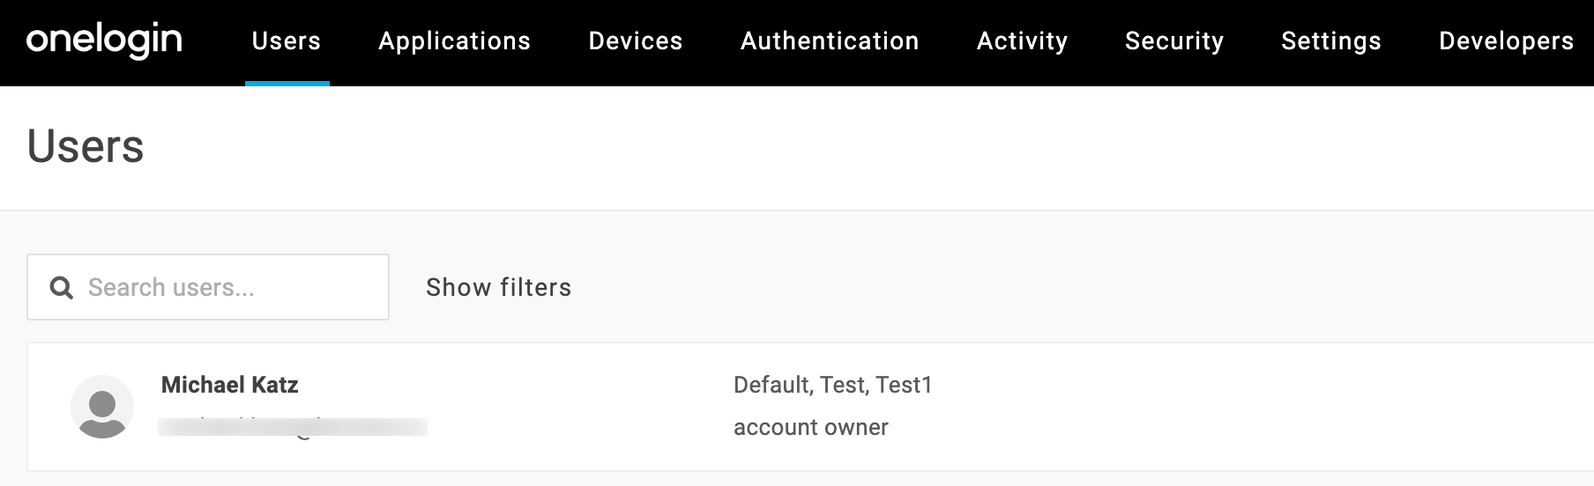1594x486 pixels.
Task: Click the OneLogin logo
Action: click(104, 40)
